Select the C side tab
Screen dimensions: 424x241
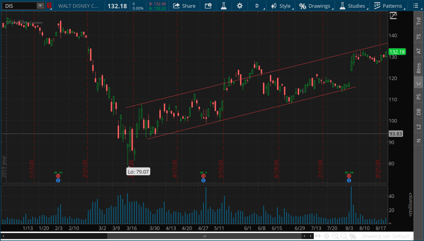[419, 83]
